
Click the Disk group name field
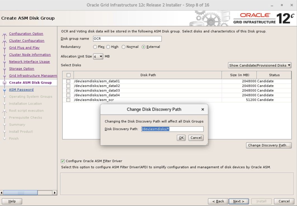click(x=127, y=39)
